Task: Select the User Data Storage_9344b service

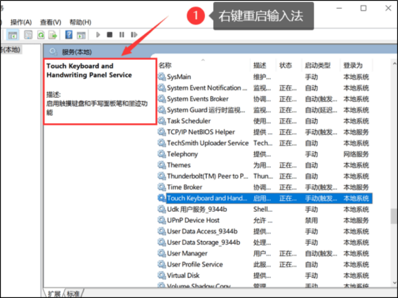Action: pos(265,242)
